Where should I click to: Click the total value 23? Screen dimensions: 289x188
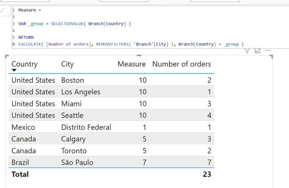[x=207, y=174]
